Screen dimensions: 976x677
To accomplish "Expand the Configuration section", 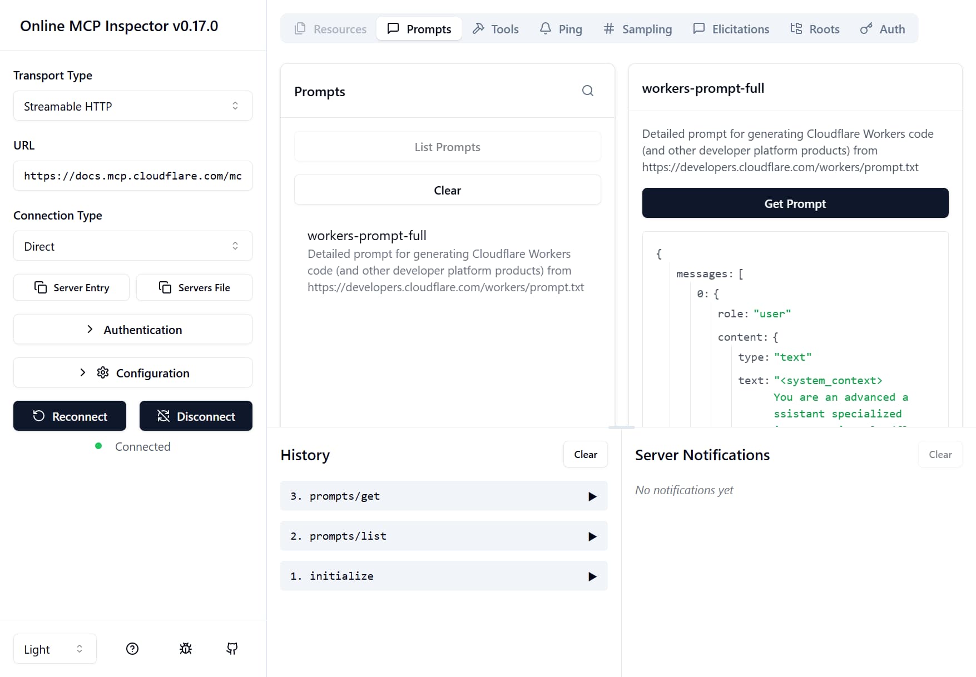I will (132, 372).
